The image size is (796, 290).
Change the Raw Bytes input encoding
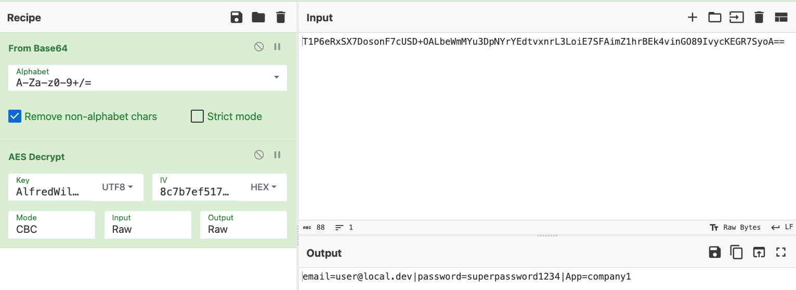point(735,227)
